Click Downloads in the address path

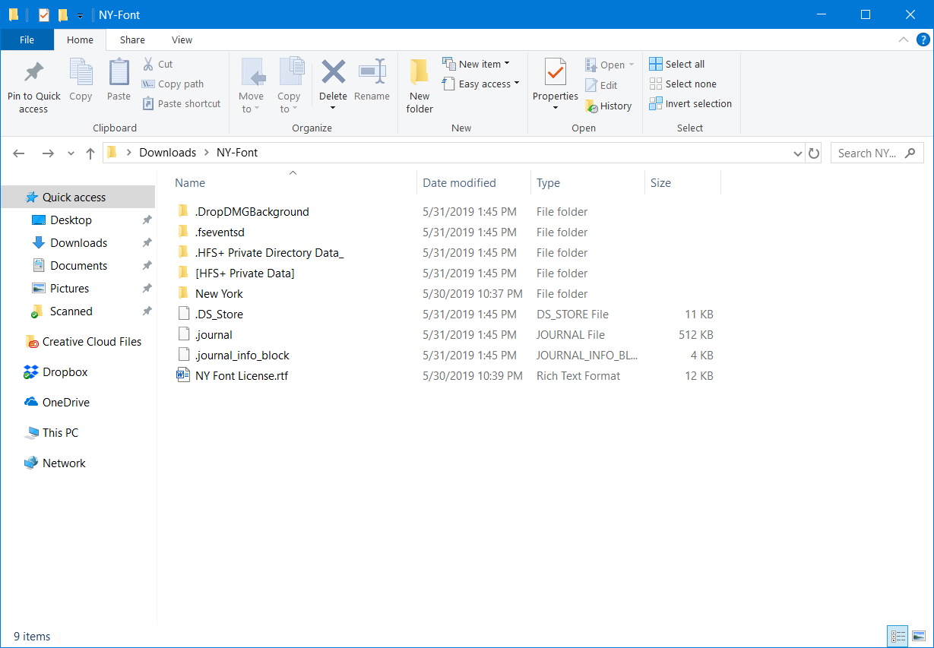pyautogui.click(x=167, y=152)
